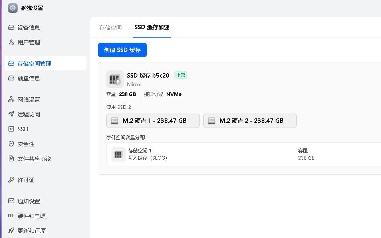Click the 存储空间 1 row title
Viewport: 381px width, 238px height.
click(140, 150)
